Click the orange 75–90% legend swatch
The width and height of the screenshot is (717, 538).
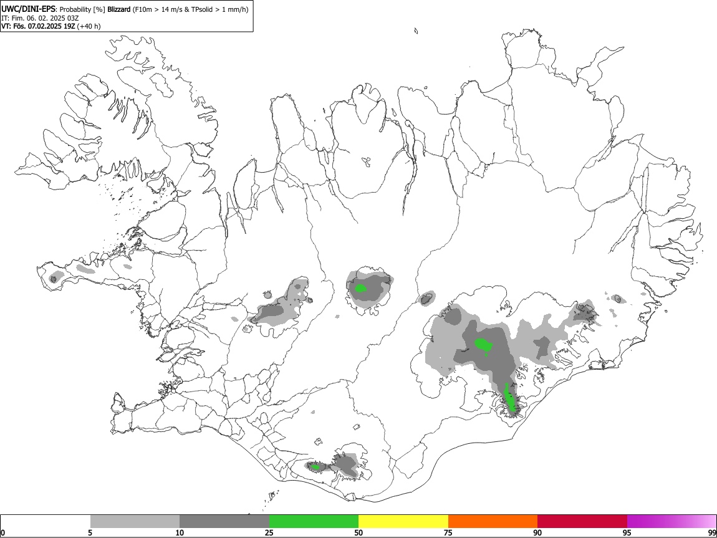[x=493, y=522]
